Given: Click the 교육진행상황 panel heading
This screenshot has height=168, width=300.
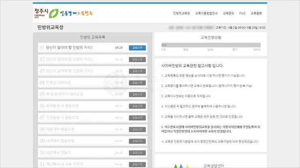Looking at the screenshot, I should tap(211, 38).
